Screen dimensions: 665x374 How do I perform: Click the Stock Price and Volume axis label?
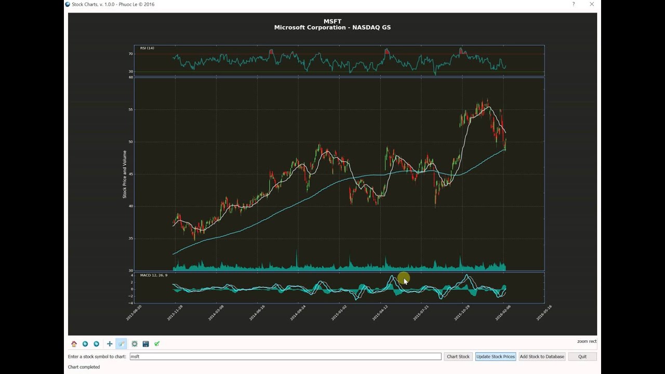125,174
